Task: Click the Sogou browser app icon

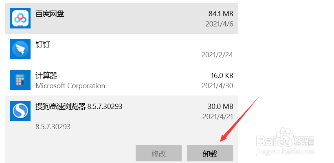Action: (20, 111)
